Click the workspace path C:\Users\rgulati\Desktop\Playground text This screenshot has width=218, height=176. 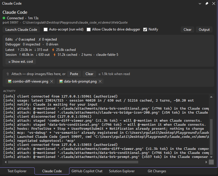[x=75, y=22]
